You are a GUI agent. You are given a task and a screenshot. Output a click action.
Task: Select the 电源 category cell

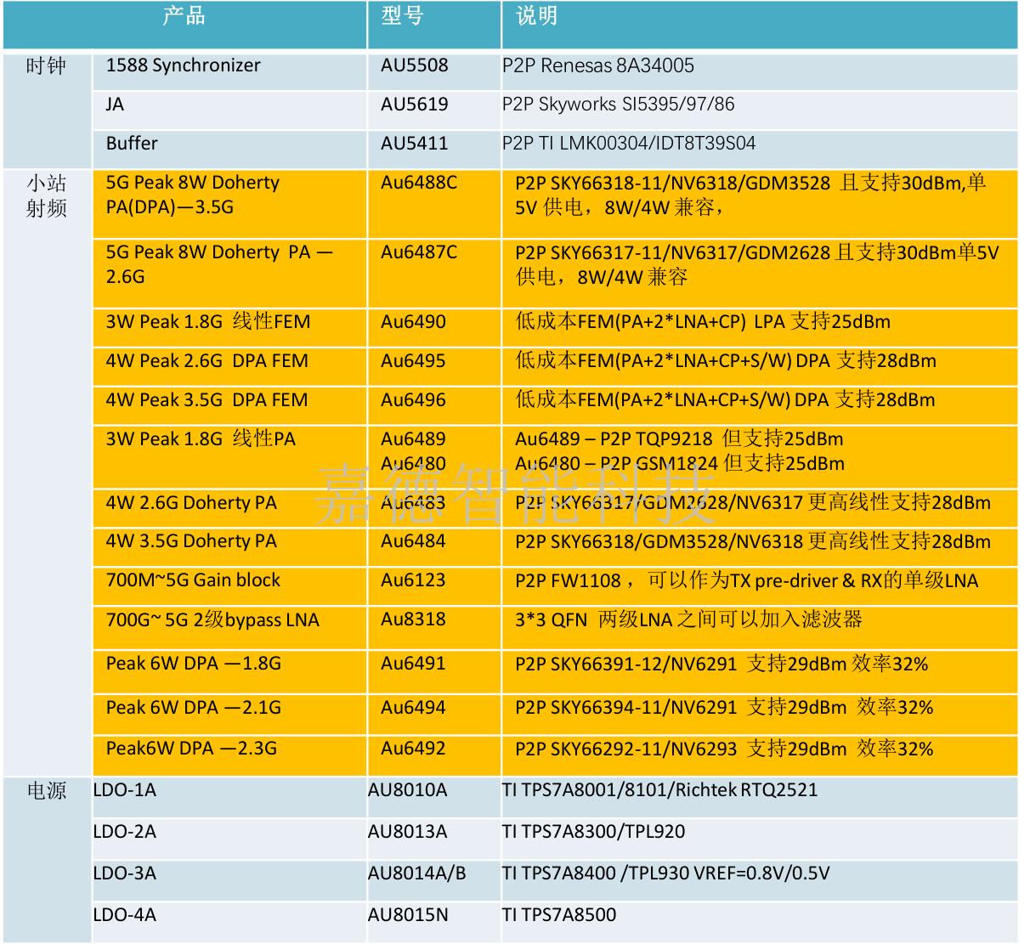point(46,791)
